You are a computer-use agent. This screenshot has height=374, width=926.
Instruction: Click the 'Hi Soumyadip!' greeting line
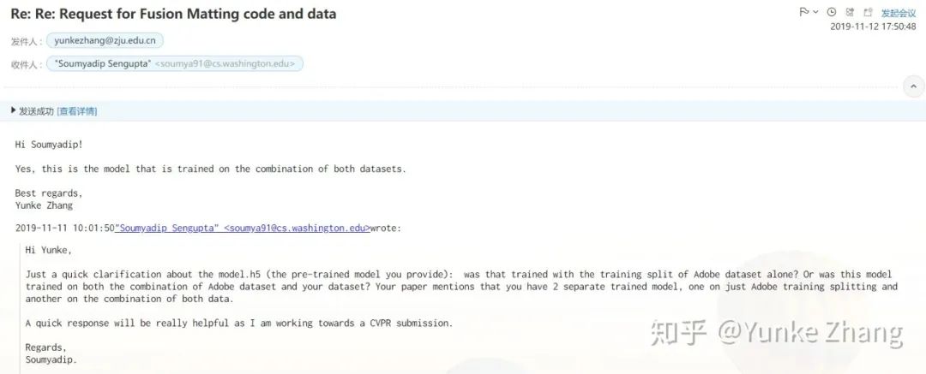coord(49,145)
